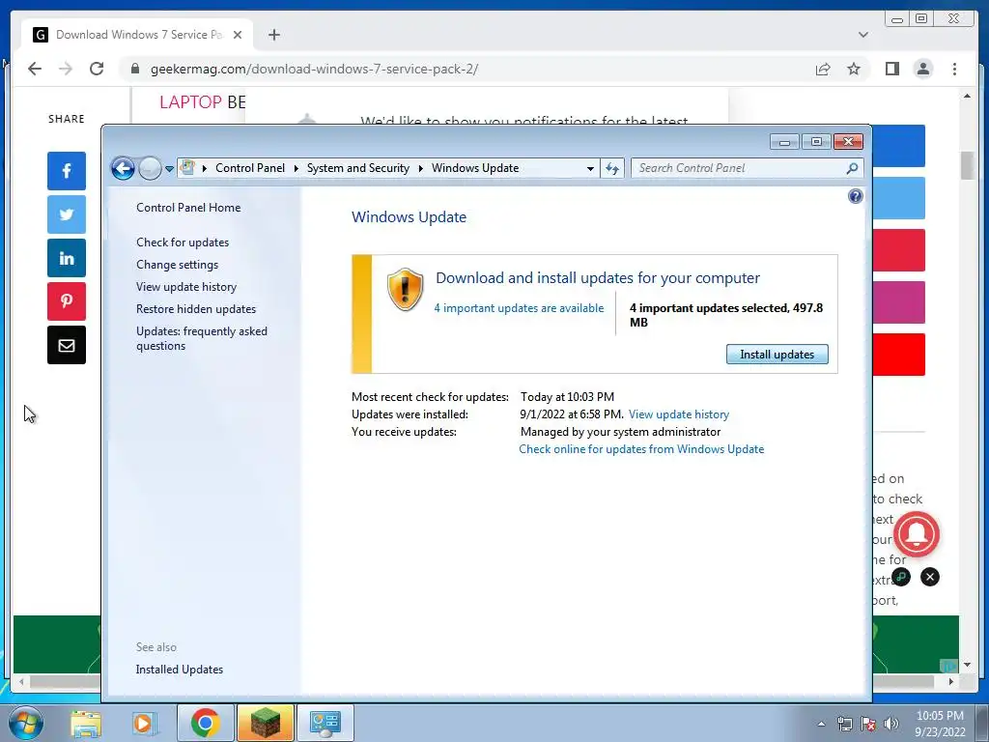989x742 pixels.
Task: Share page via email icon
Action: [67, 345]
